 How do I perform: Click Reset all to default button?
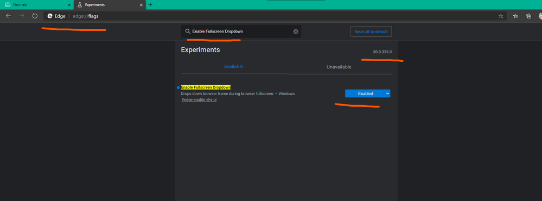coord(371,31)
